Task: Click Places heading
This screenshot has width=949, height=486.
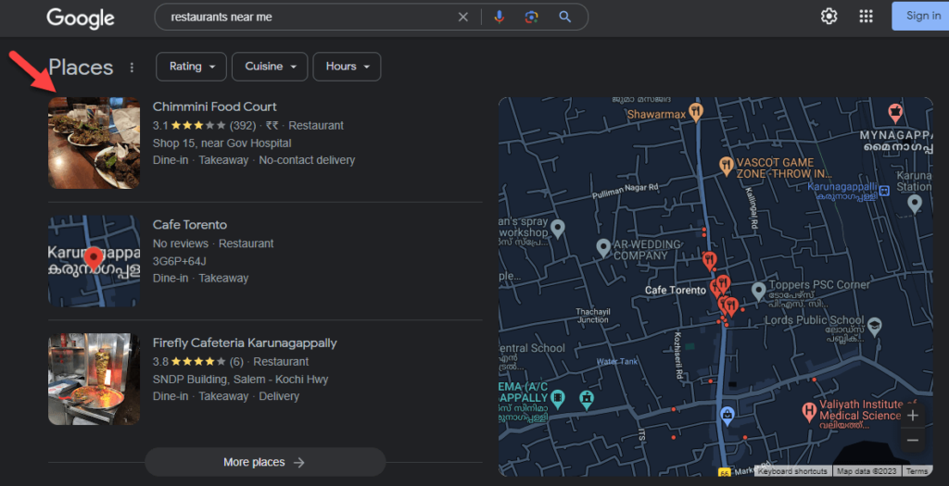Action: [82, 67]
